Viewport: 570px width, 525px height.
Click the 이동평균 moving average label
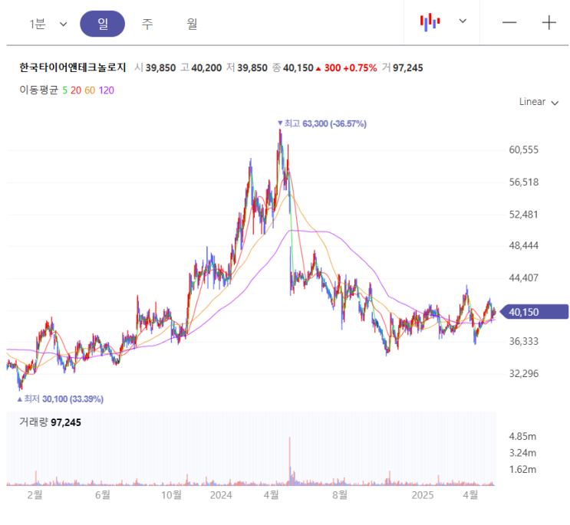tap(38, 90)
